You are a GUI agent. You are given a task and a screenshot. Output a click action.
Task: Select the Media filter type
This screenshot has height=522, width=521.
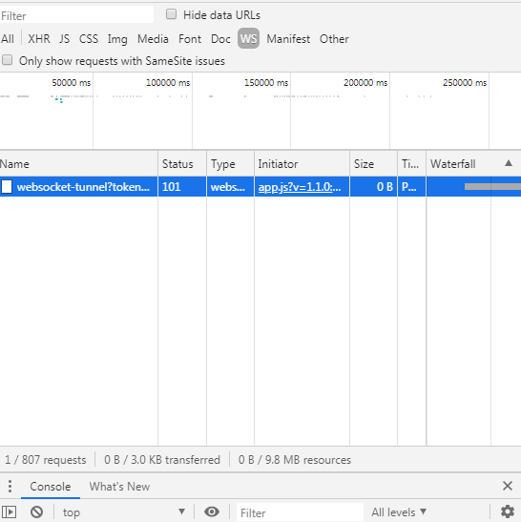[153, 39]
